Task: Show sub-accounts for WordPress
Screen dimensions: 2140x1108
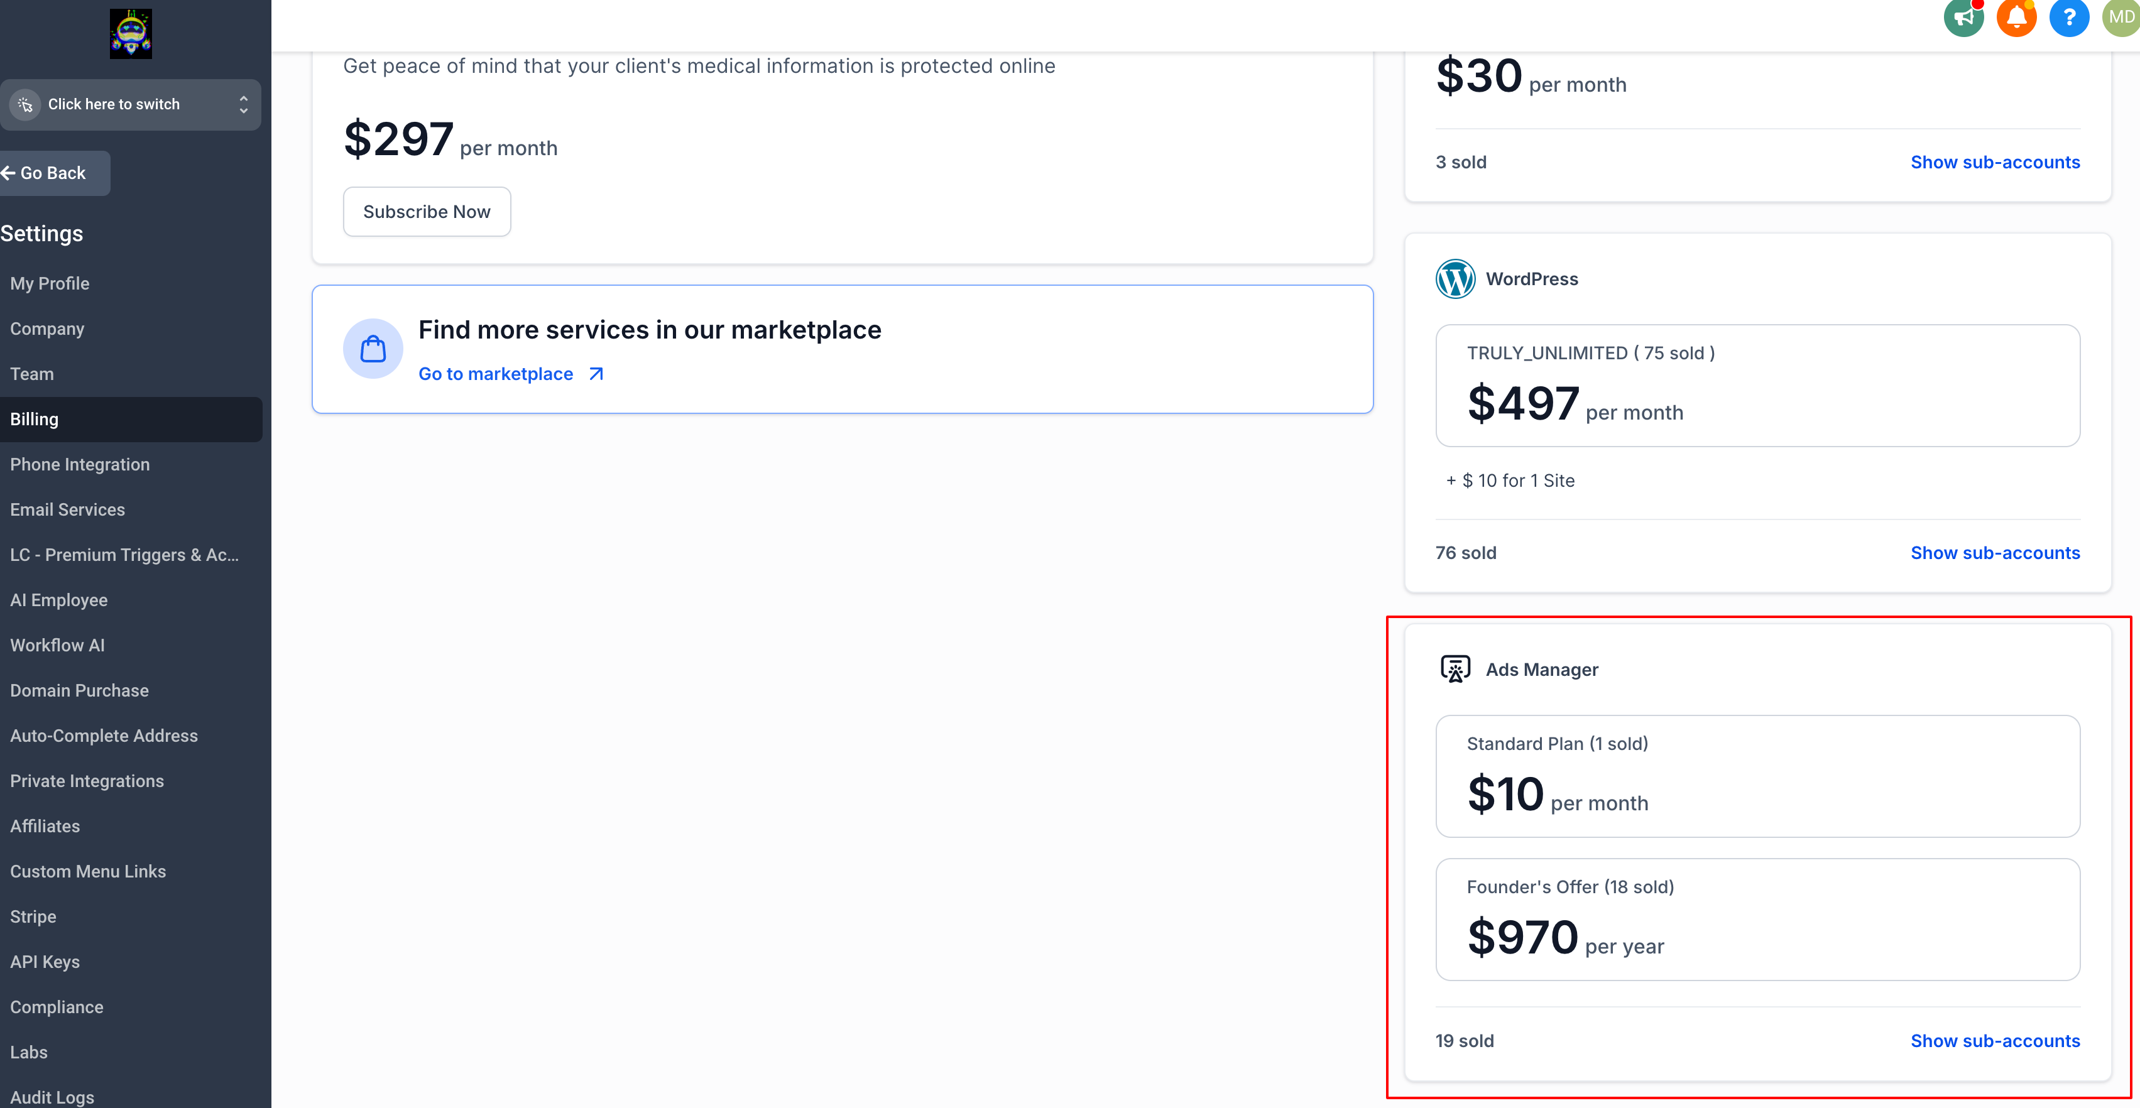Action: [x=1995, y=553]
